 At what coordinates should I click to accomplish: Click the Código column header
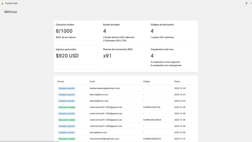point(146,81)
